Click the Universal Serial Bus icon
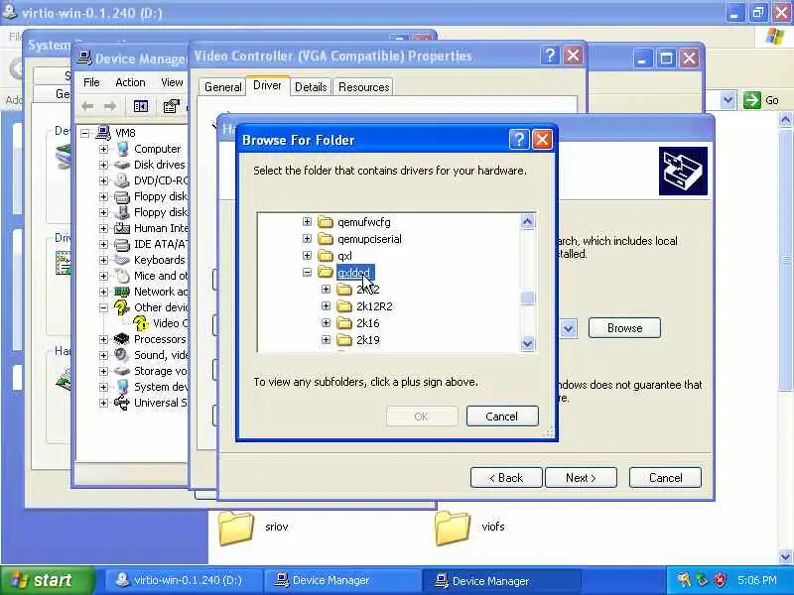Image resolution: width=794 pixels, height=595 pixels. [x=122, y=403]
